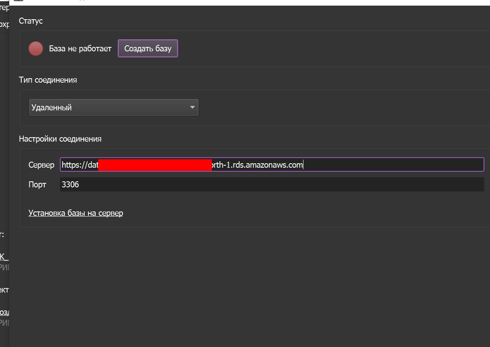The image size is (490, 347).
Task: Click the arrow on the connection type combo box
Action: tap(192, 108)
